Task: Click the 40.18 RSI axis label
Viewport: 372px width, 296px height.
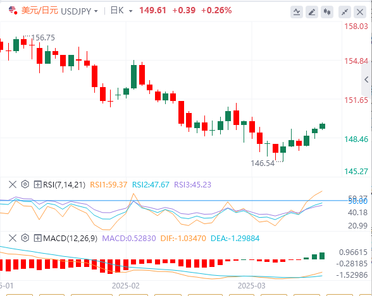Action: [358, 213]
